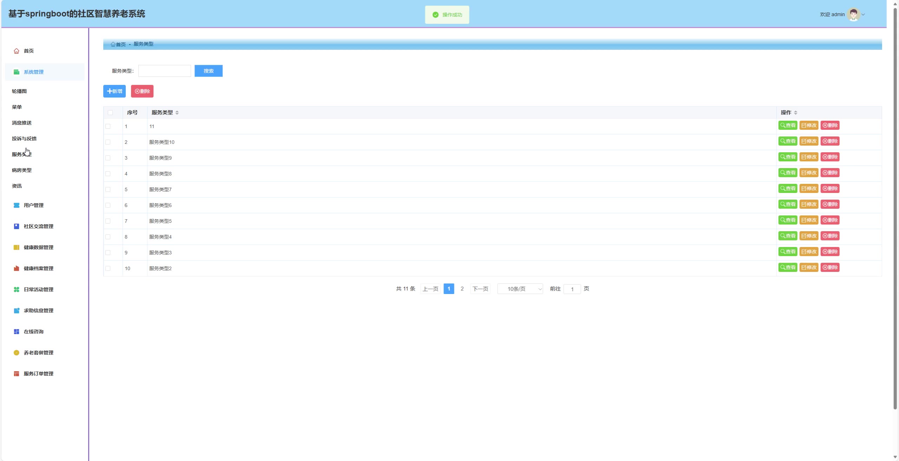Click the admin avatar picture
The image size is (899, 461).
tap(853, 14)
